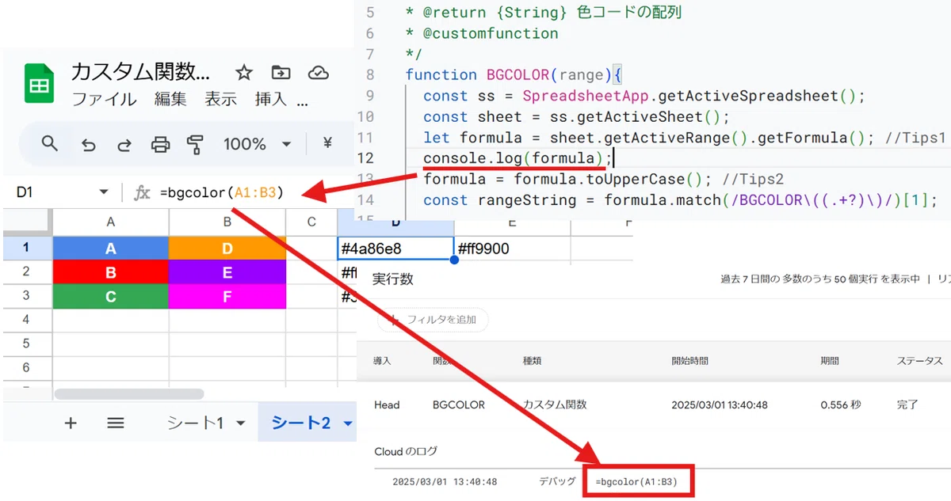Redo the last action
Image resolution: width=951 pixels, height=501 pixels.
124,144
